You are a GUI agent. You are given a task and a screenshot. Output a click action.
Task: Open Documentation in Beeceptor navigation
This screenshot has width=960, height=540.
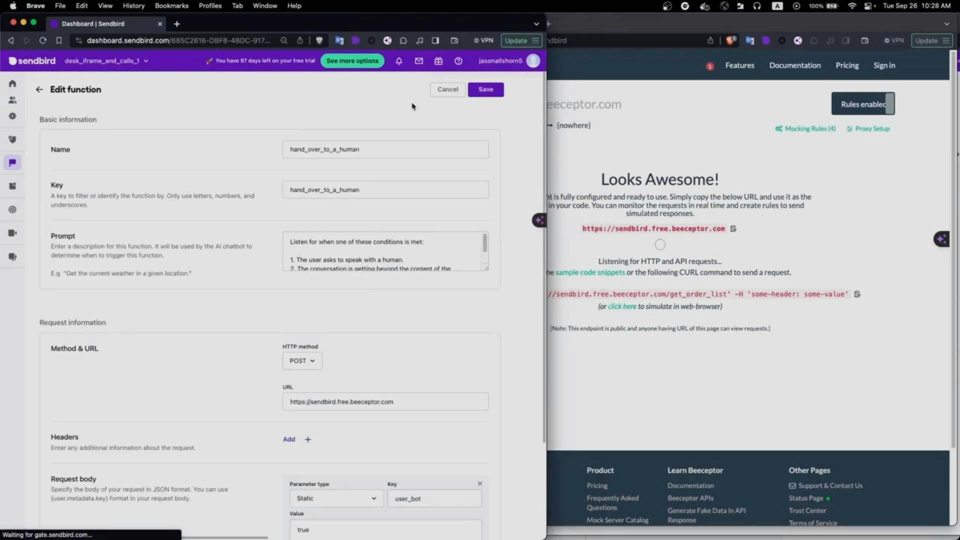coord(794,65)
